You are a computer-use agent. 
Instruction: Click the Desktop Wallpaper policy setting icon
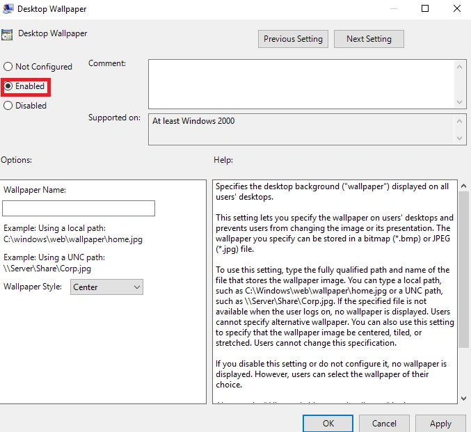tap(7, 35)
